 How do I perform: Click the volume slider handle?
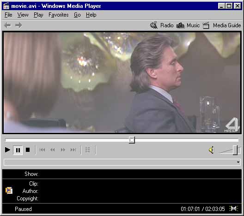[x=235, y=150]
